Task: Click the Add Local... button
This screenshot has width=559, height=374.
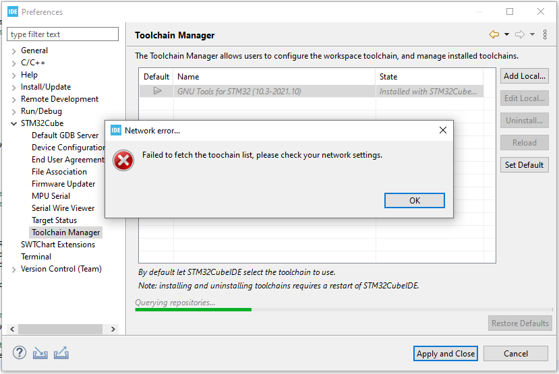Action: pyautogui.click(x=525, y=76)
